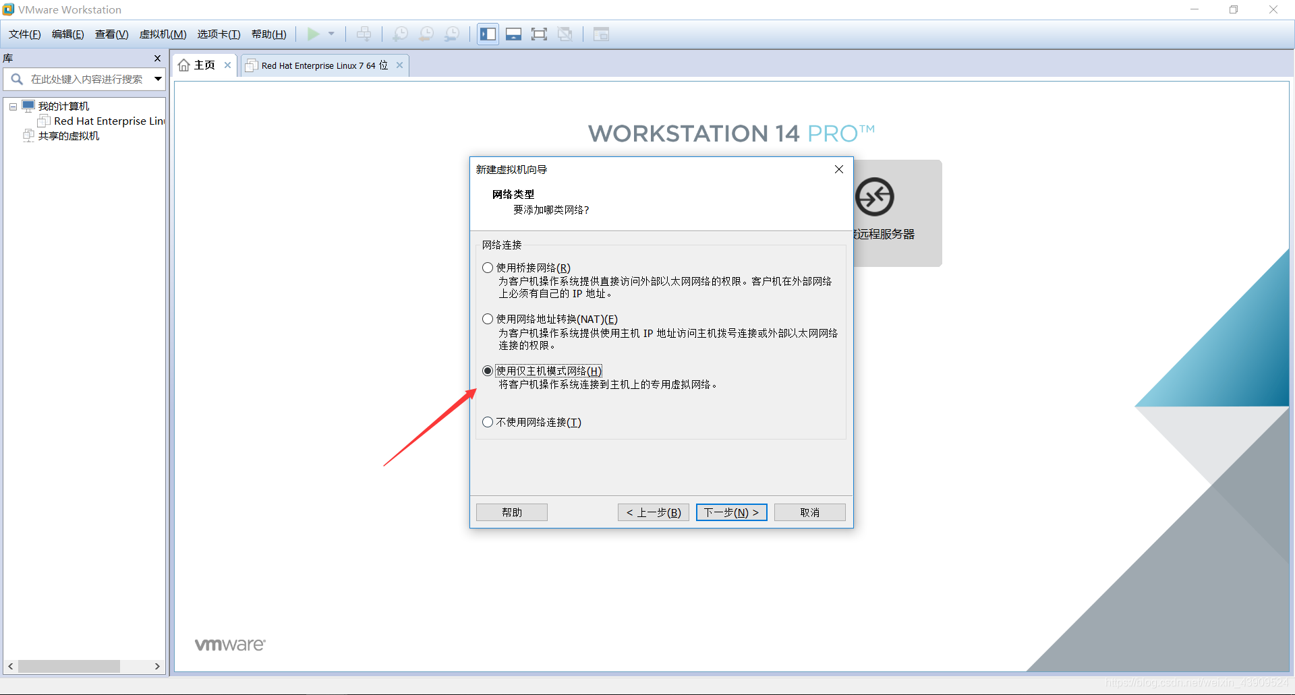Click the 我的计算机 computer icon
The image size is (1295, 695).
28,106
